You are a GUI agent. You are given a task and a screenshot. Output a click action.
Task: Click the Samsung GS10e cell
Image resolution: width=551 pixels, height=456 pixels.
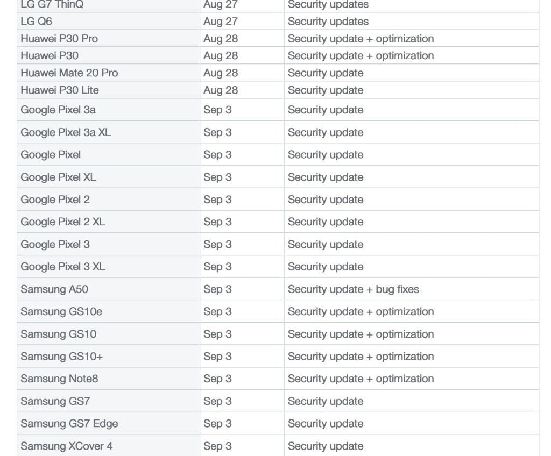tap(61, 311)
